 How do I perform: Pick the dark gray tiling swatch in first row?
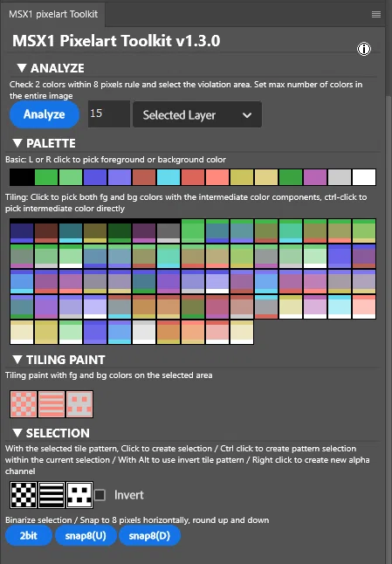[x=168, y=231]
